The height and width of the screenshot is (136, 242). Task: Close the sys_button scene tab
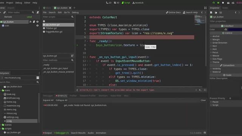(70, 8)
